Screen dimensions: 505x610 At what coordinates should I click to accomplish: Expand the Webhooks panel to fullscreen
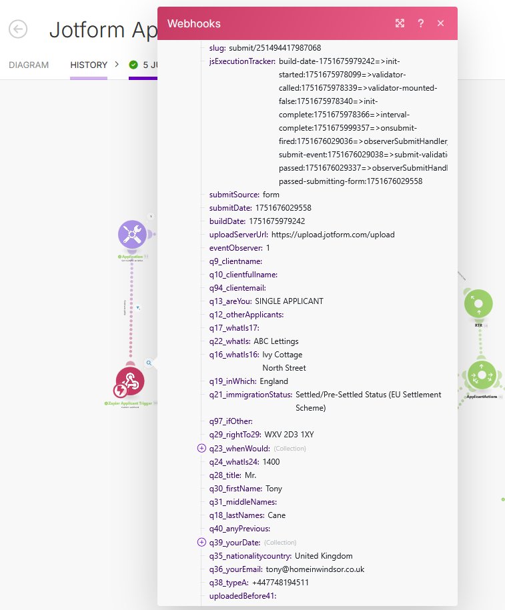(400, 23)
